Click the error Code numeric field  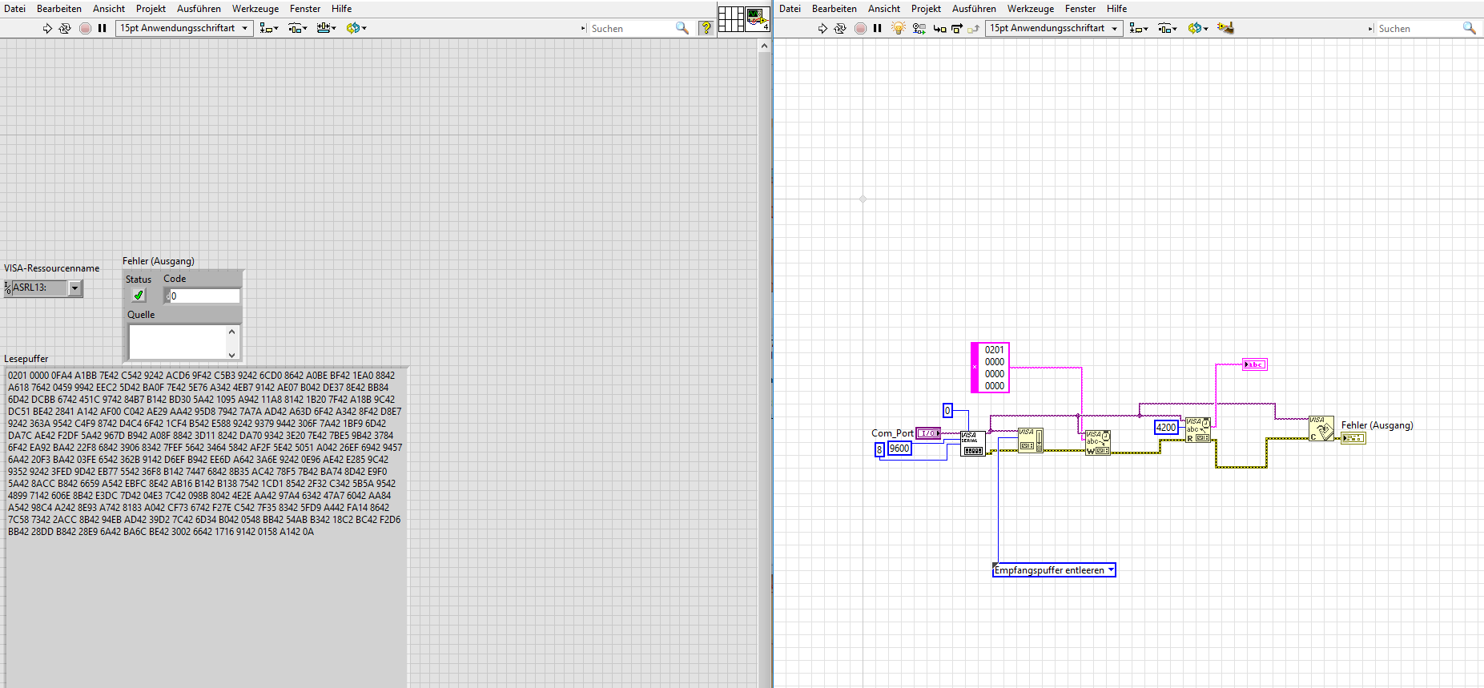coord(203,296)
